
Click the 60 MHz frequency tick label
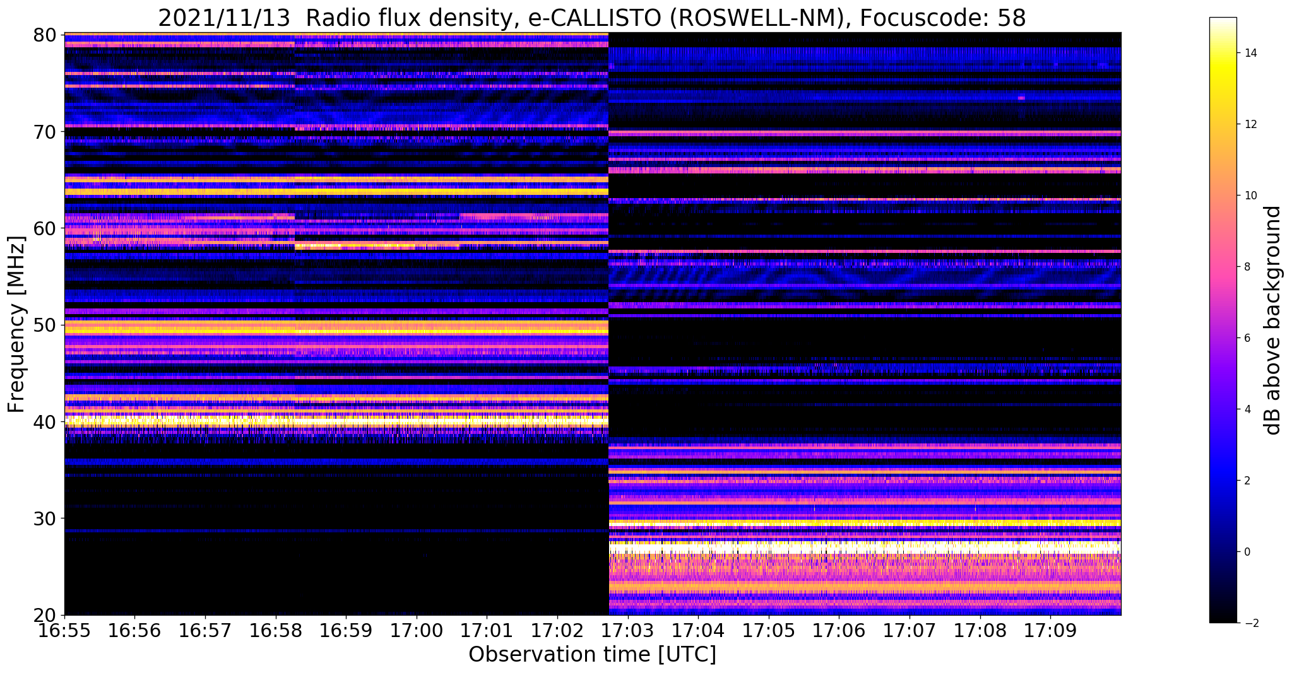pos(44,228)
